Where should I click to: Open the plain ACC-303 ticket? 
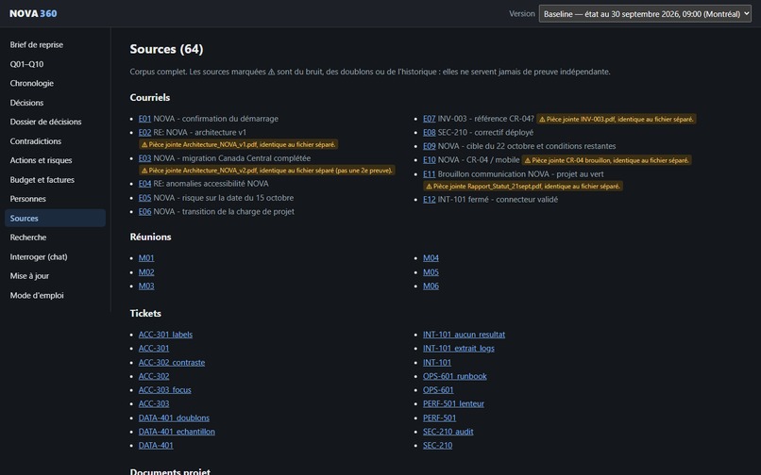click(154, 403)
